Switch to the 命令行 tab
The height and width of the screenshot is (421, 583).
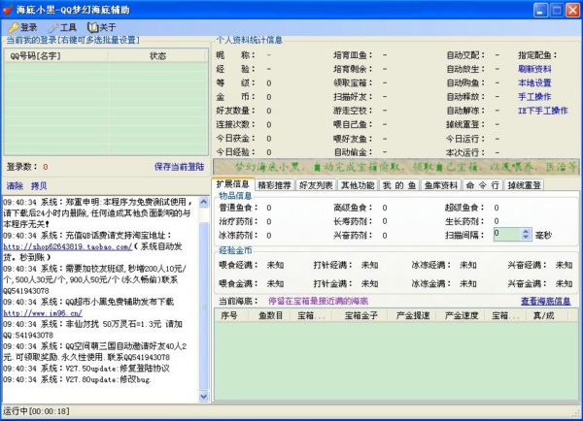click(x=483, y=185)
